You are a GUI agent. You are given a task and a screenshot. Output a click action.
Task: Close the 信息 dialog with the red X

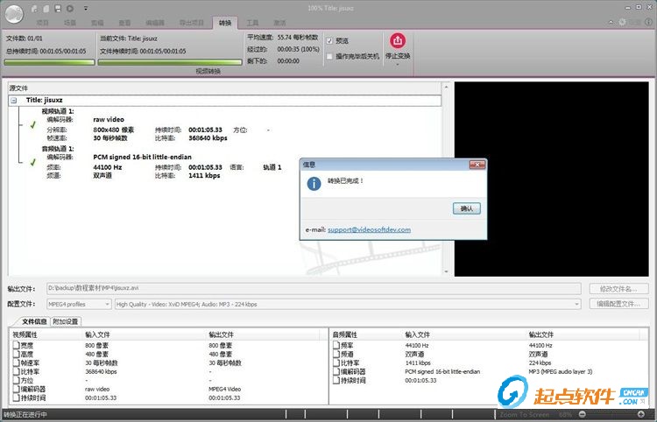click(x=477, y=165)
